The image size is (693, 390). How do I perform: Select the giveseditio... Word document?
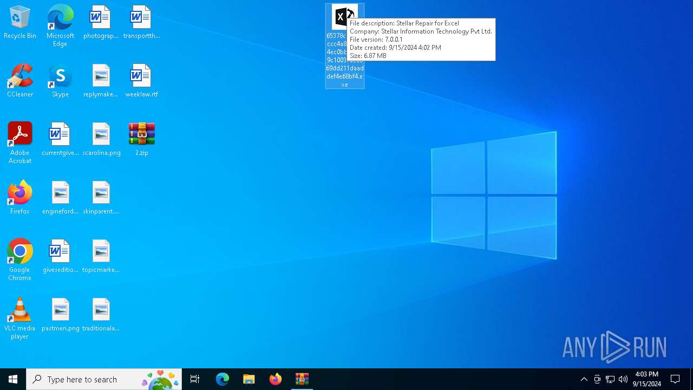(x=60, y=257)
